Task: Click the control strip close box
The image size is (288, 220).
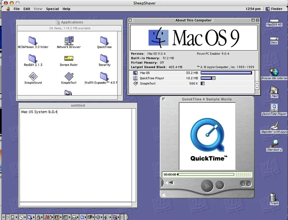Action: pyautogui.click(x=4, y=217)
